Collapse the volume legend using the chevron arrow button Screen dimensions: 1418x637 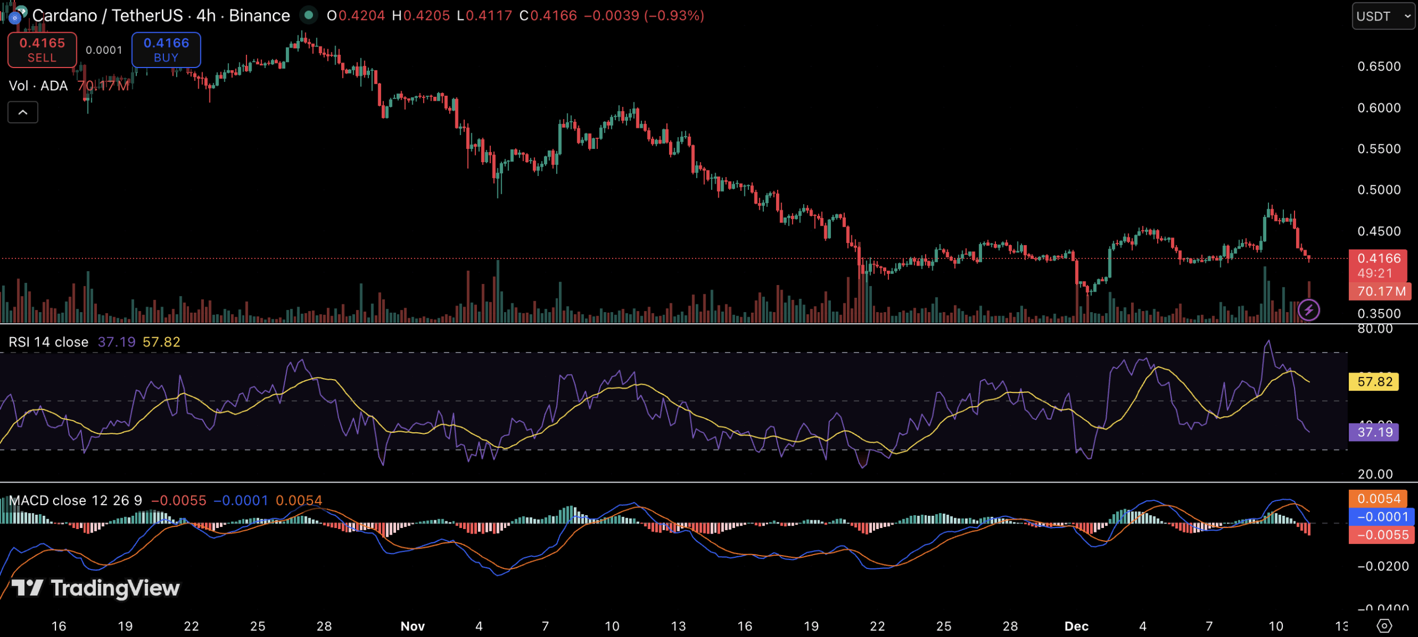[x=22, y=112]
